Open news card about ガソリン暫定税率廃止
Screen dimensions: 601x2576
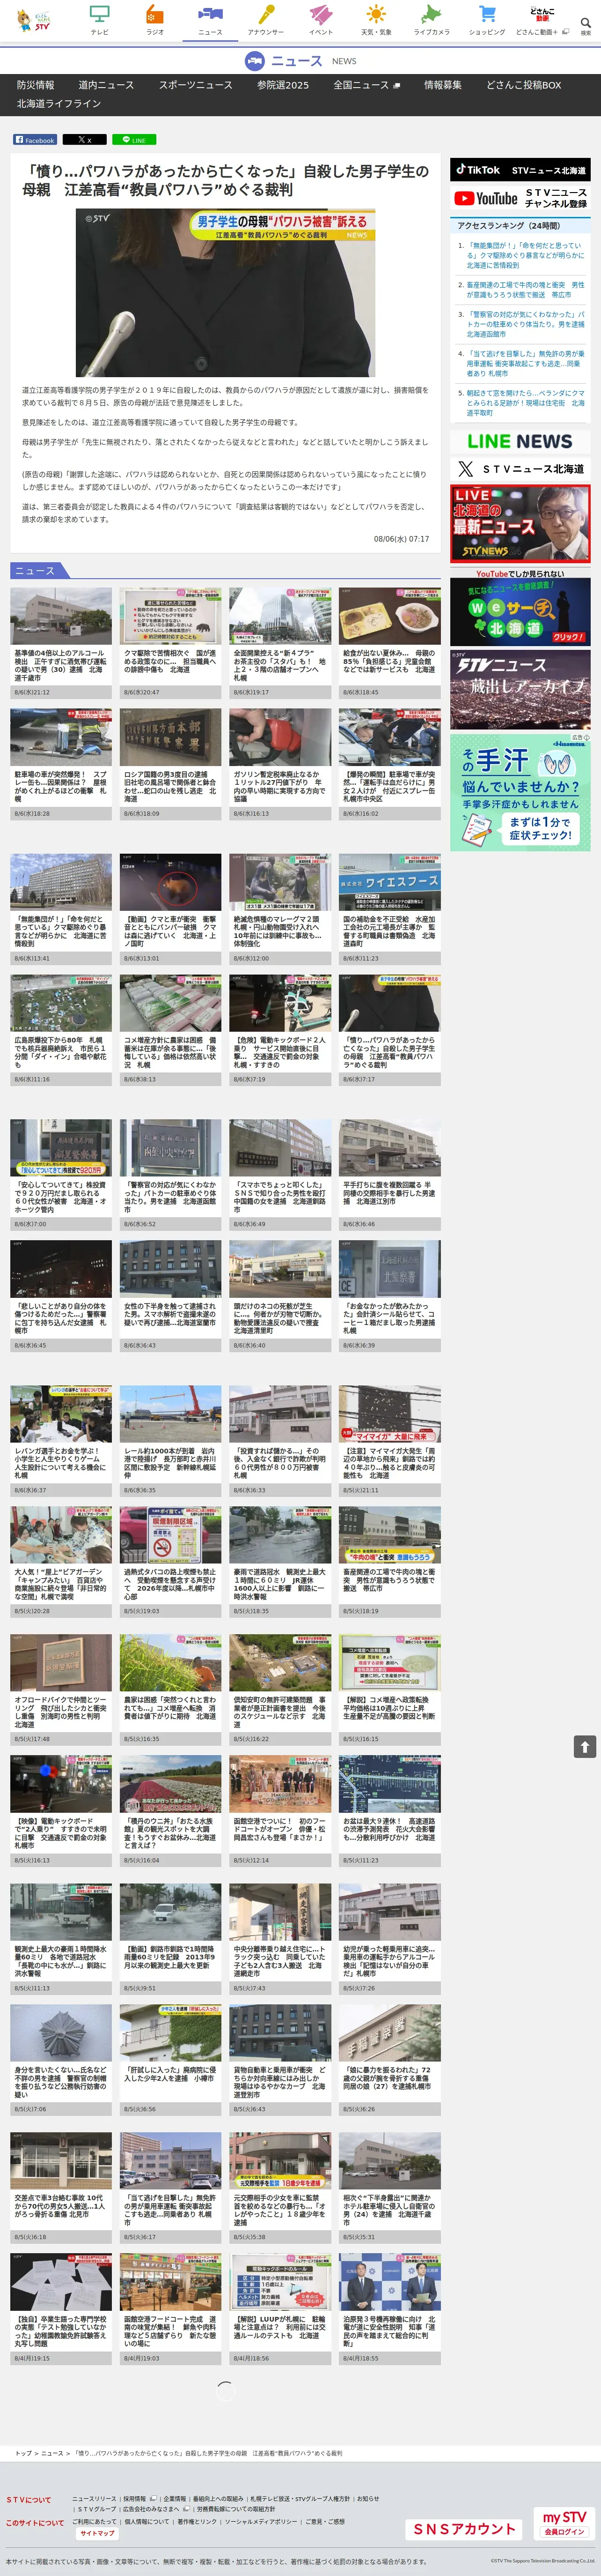pos(280,764)
